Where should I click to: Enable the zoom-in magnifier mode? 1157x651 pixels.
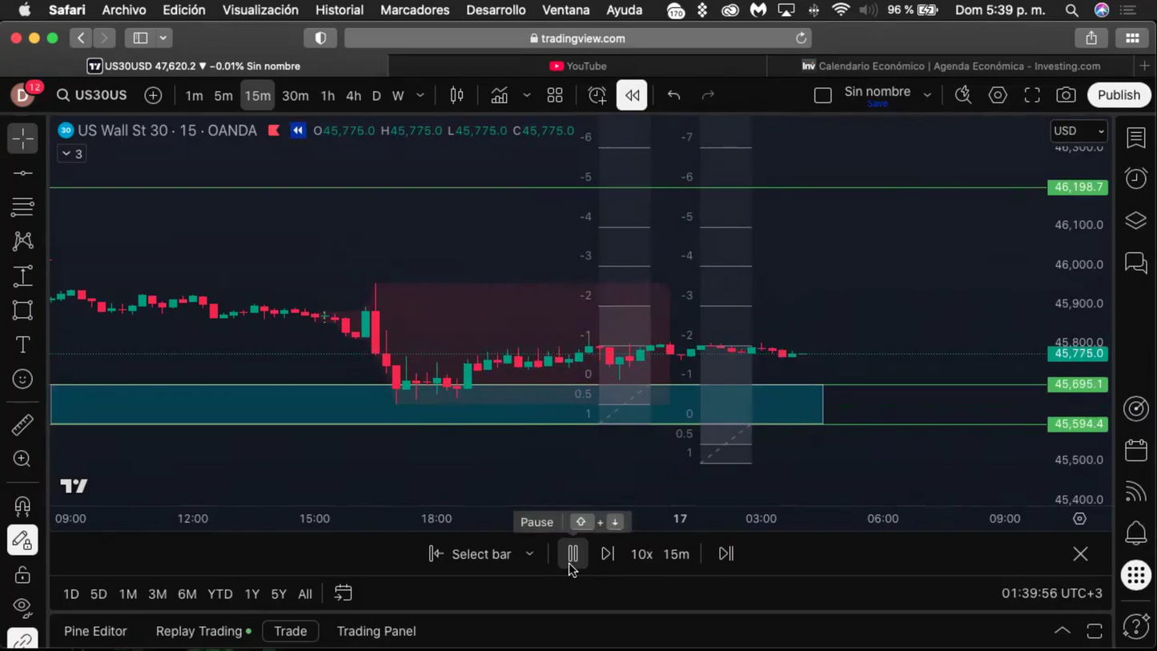click(22, 458)
